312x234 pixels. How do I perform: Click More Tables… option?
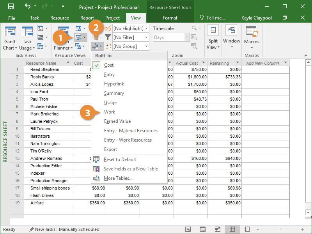[118, 178]
